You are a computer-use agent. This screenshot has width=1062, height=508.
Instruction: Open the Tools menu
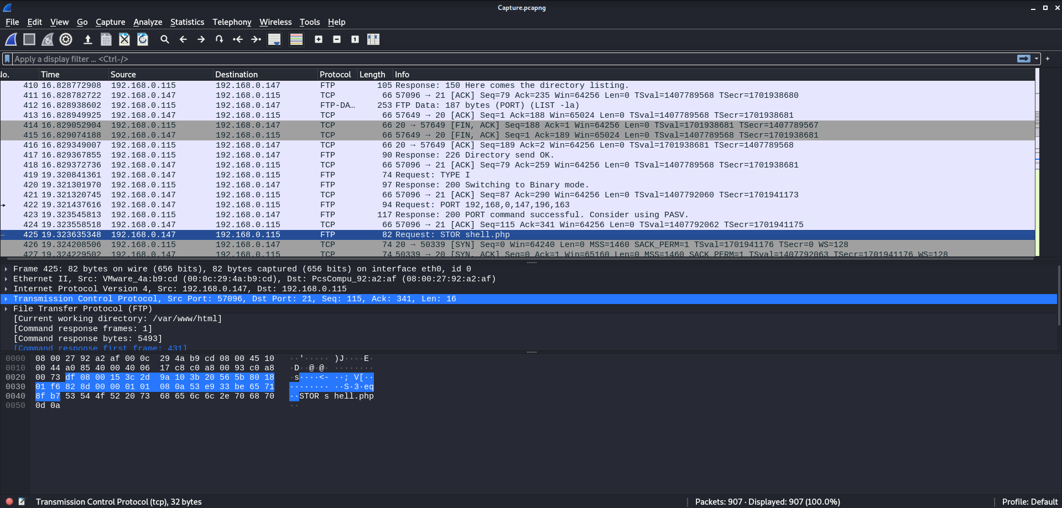(x=310, y=22)
